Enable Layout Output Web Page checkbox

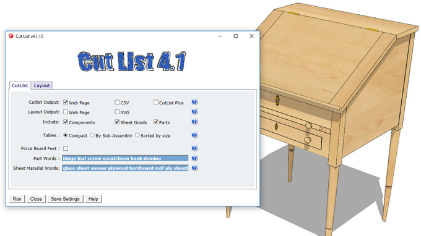click(x=66, y=112)
